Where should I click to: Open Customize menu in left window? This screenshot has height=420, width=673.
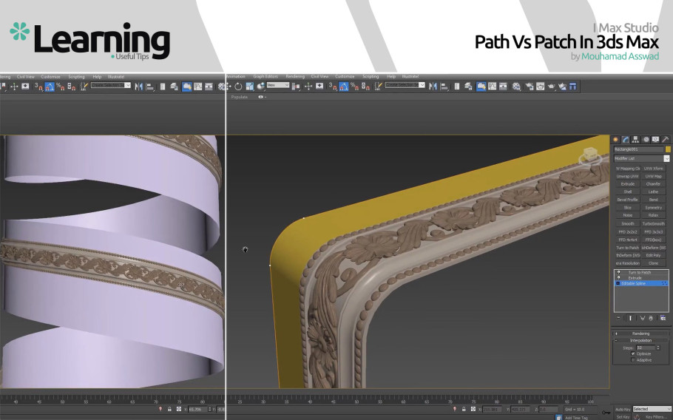(50, 77)
